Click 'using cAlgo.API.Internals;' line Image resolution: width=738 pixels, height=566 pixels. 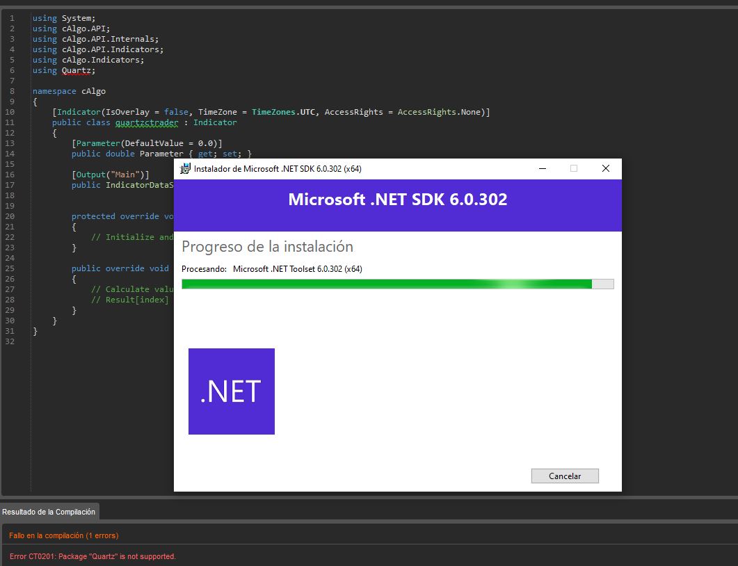(x=95, y=39)
